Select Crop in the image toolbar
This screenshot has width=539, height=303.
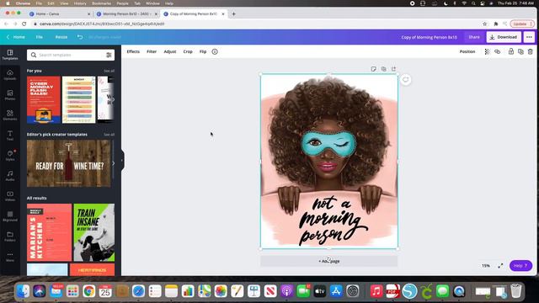[x=188, y=51]
